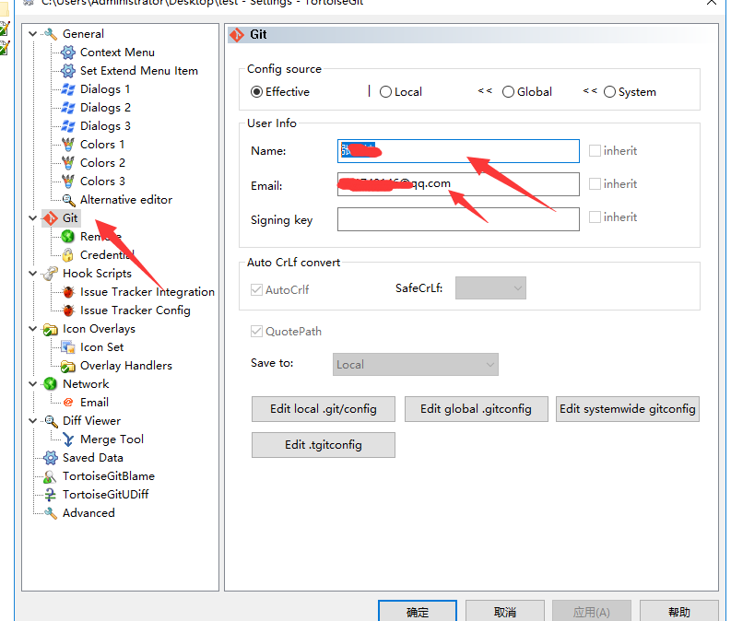This screenshot has width=731, height=621.
Task: Select the Global config source radio
Action: click(508, 92)
